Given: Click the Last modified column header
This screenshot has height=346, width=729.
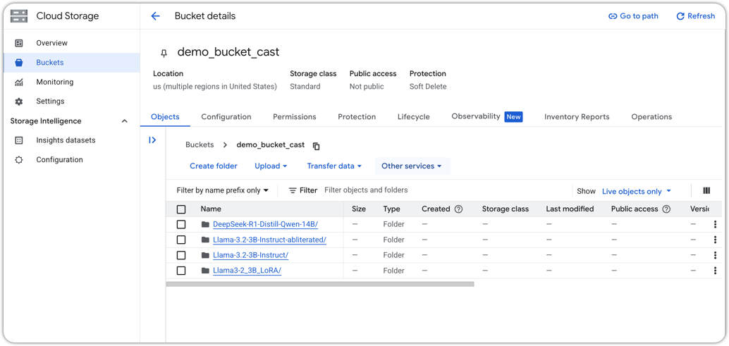Looking at the screenshot, I should (570, 209).
